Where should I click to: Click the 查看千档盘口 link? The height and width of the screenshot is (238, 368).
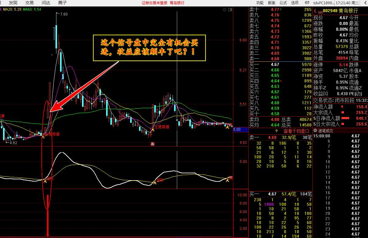pyautogui.click(x=296, y=131)
